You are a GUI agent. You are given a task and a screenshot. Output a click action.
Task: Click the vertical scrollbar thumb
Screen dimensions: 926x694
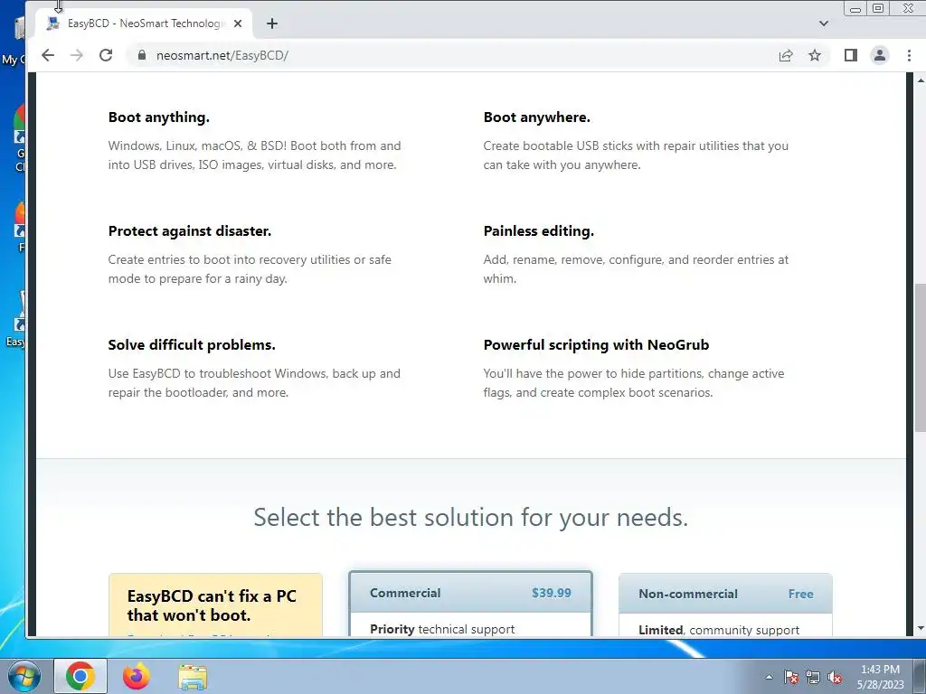(920, 357)
